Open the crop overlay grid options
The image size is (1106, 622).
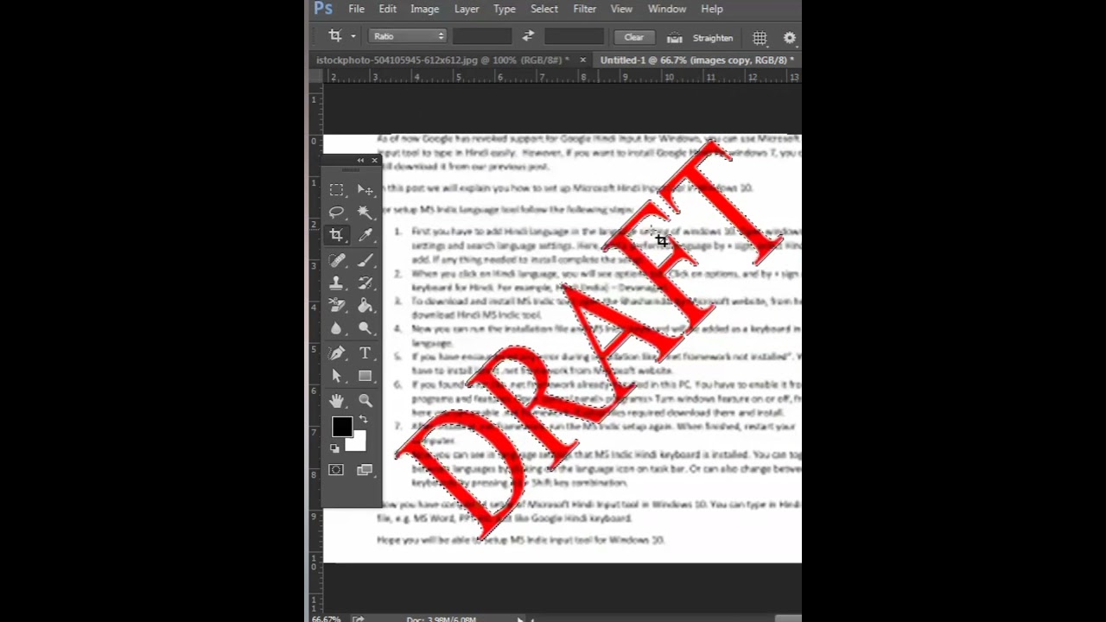(x=760, y=37)
